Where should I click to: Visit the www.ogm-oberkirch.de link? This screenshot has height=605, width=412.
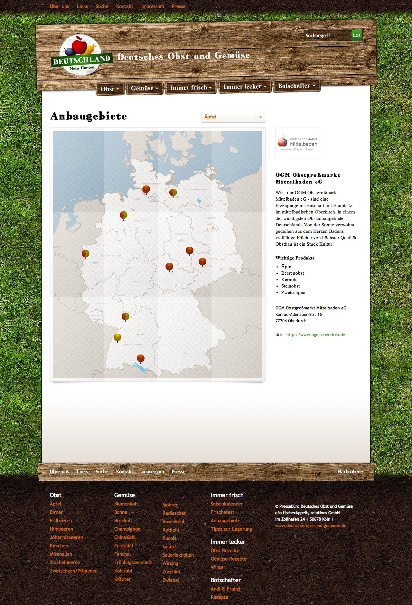[x=315, y=335]
